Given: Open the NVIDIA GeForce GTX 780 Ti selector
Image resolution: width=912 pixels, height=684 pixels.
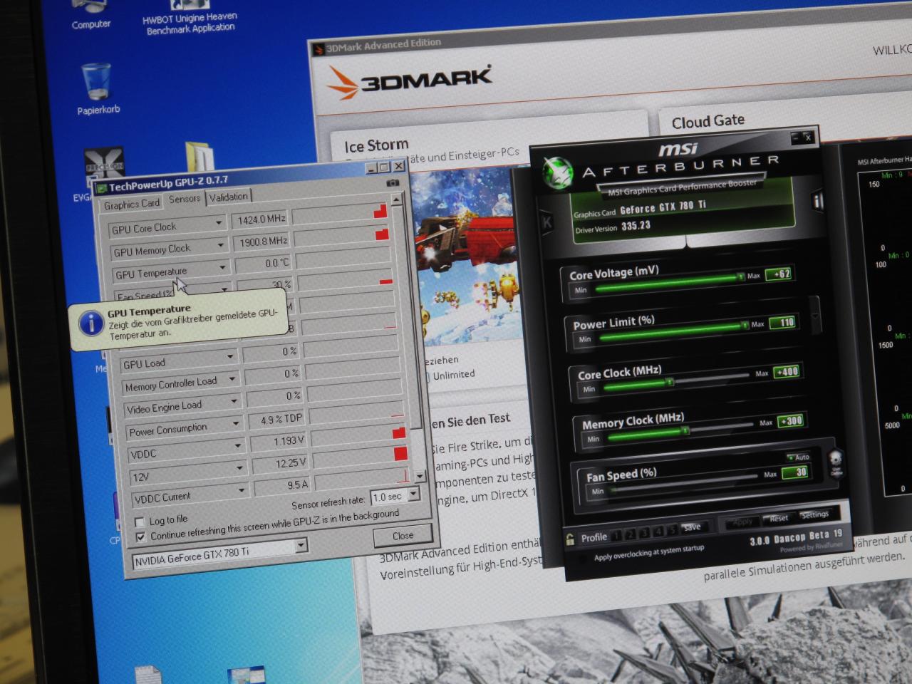Looking at the screenshot, I should tap(219, 554).
